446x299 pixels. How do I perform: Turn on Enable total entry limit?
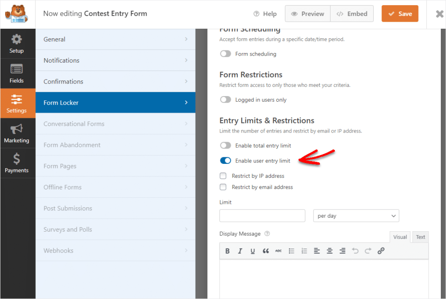click(226, 146)
